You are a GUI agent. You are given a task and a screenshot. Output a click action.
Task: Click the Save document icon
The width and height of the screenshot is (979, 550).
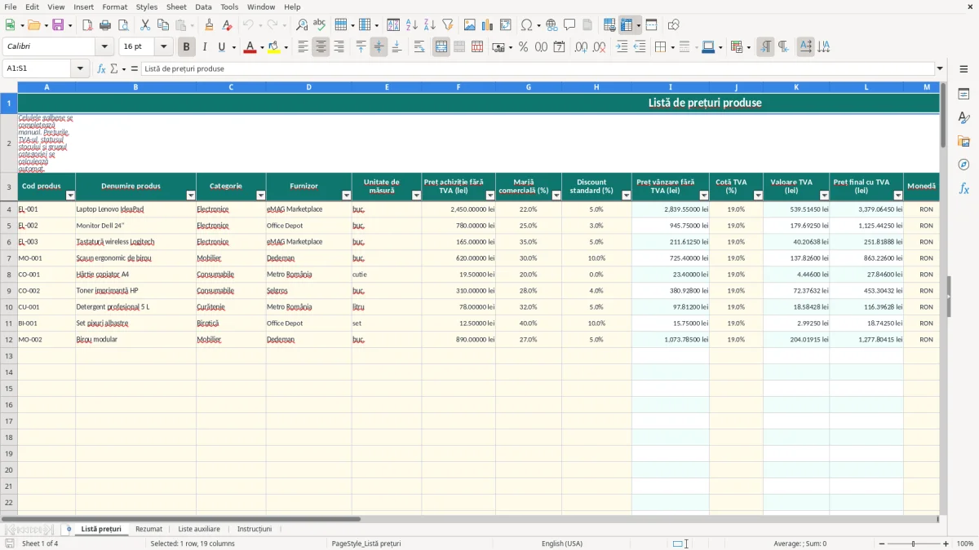58,25
